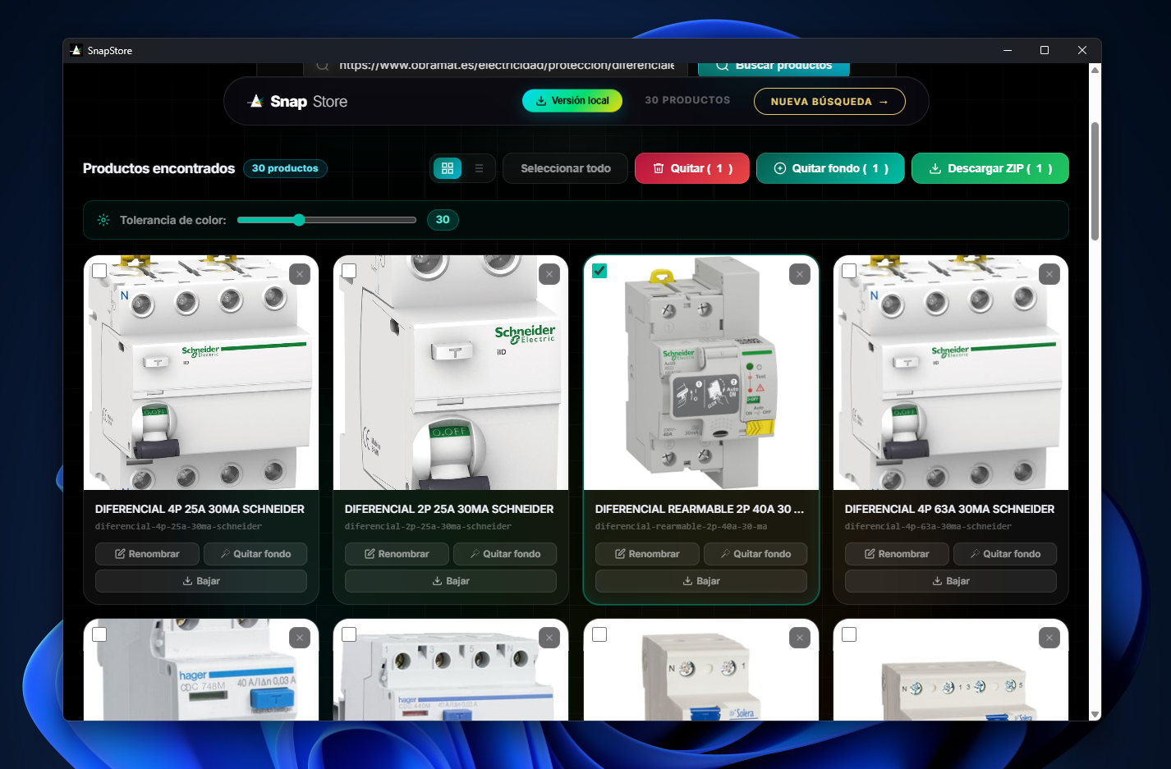Click the red Quitar ( 1 ) button
Screen dimensions: 1171x769
click(x=692, y=168)
